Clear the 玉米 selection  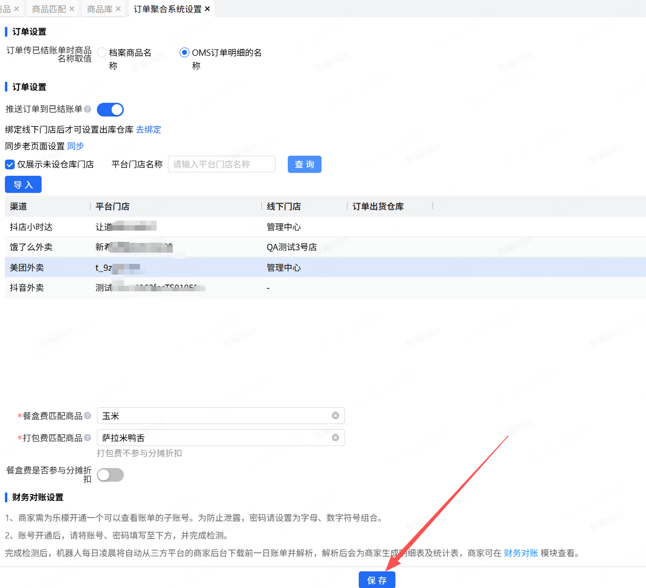(335, 416)
